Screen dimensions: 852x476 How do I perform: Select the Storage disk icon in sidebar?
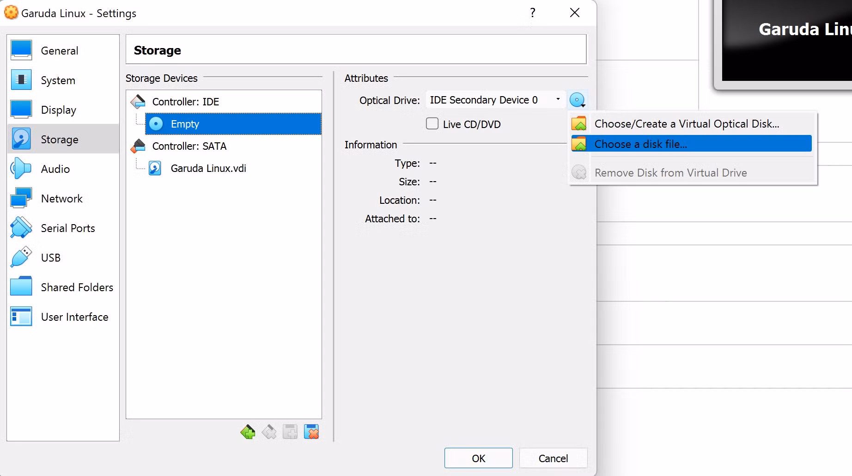pyautogui.click(x=21, y=139)
